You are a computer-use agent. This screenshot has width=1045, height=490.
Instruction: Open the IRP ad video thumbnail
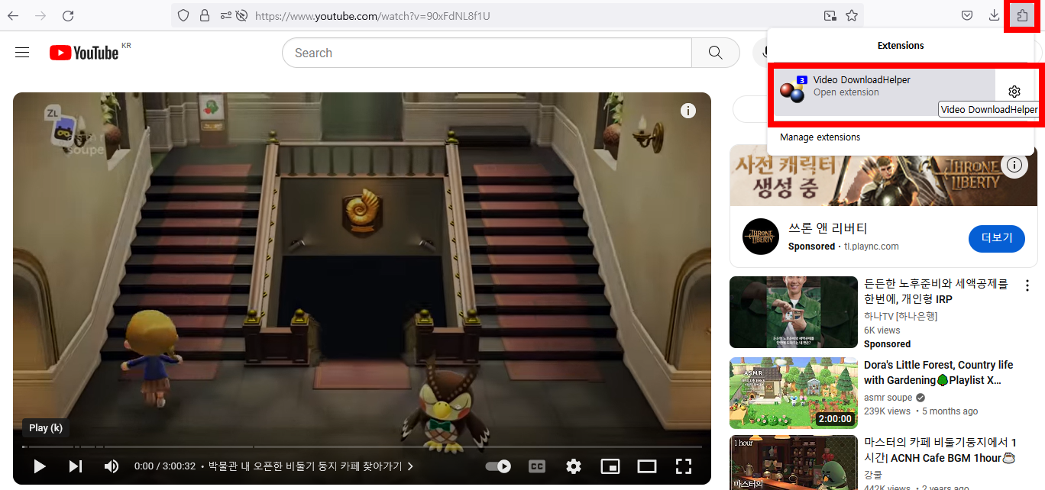[794, 312]
